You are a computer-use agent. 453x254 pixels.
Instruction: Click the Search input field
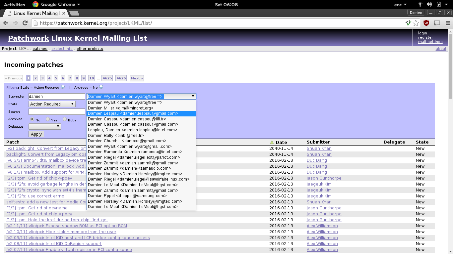click(57, 111)
